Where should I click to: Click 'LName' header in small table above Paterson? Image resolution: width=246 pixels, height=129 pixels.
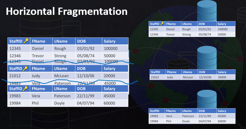(187, 111)
